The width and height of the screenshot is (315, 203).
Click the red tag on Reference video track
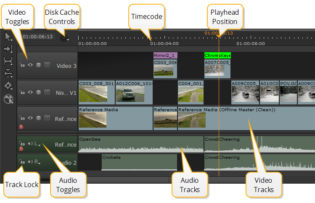pos(21,126)
